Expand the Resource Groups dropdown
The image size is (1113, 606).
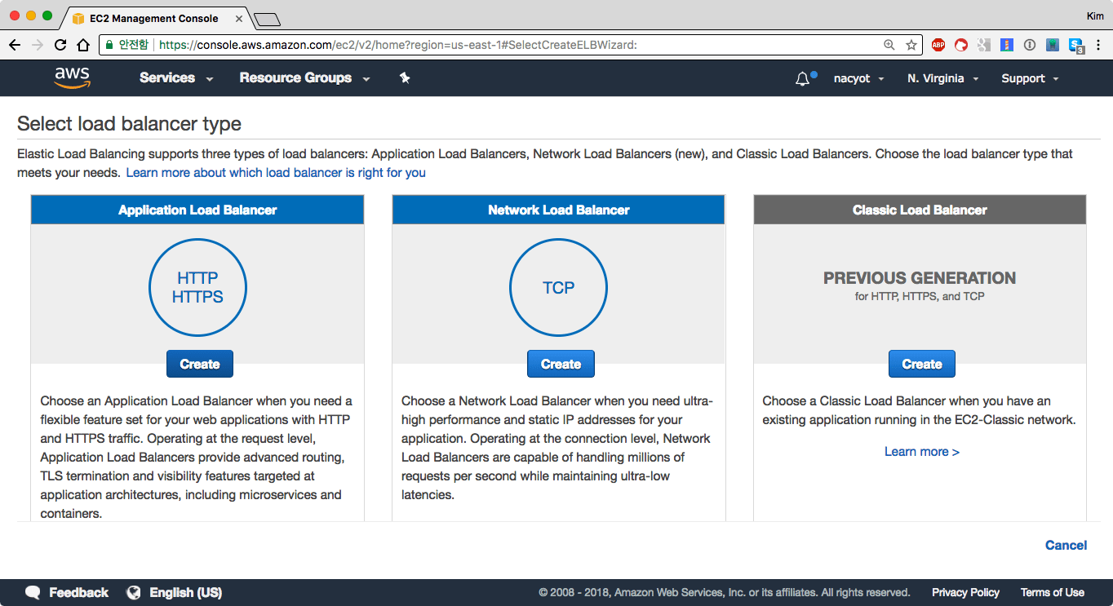tap(304, 78)
